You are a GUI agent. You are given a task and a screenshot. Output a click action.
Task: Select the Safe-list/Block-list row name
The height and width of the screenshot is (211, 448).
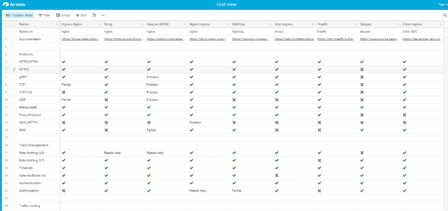[x=33, y=175]
